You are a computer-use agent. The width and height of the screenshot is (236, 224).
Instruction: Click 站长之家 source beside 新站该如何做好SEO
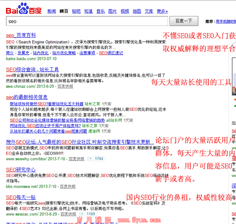(92, 104)
